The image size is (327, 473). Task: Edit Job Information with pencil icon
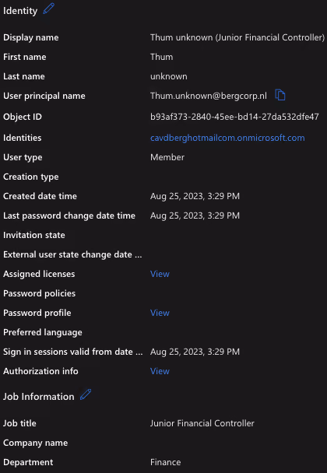(86, 394)
